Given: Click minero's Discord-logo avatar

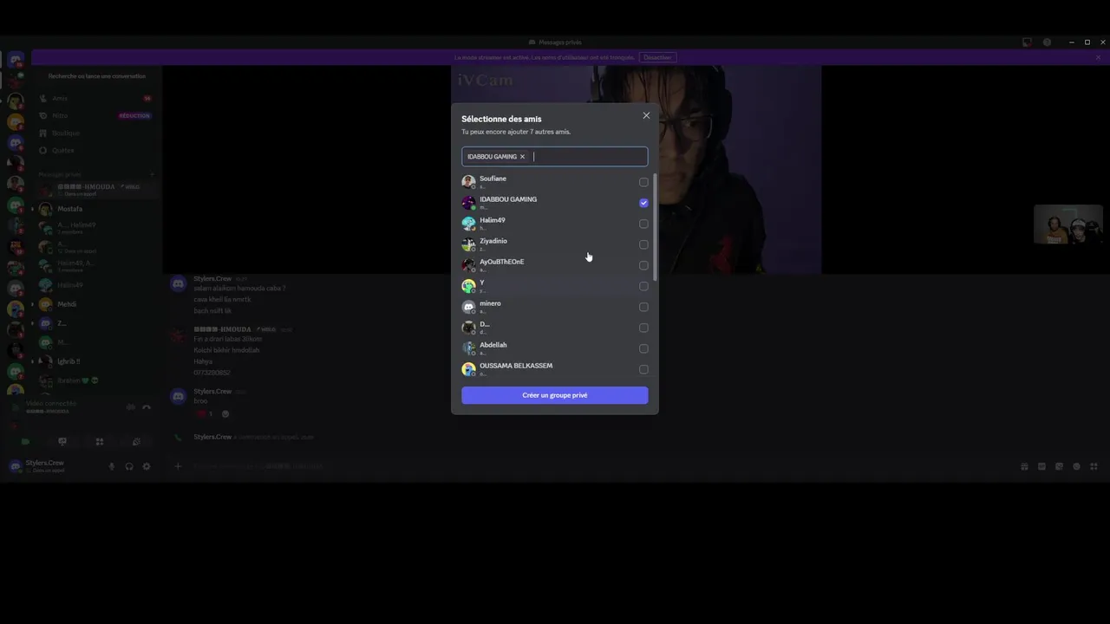Looking at the screenshot, I should (x=468, y=307).
